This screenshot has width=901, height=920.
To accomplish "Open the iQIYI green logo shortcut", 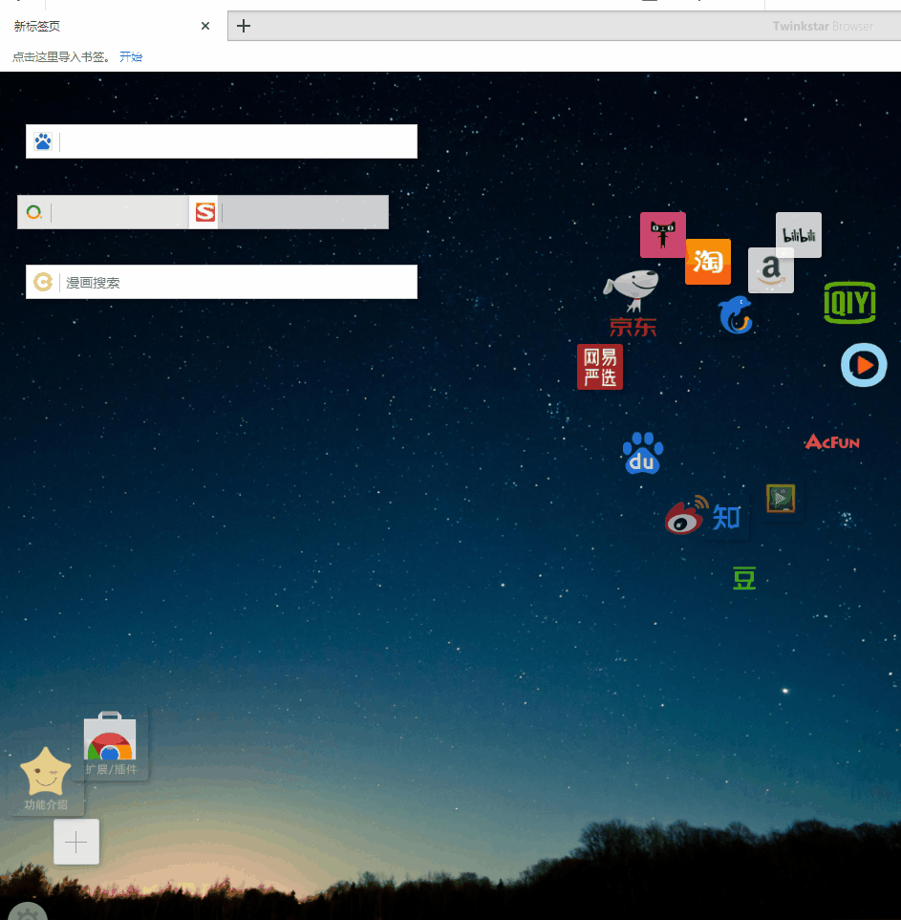I will coord(849,302).
